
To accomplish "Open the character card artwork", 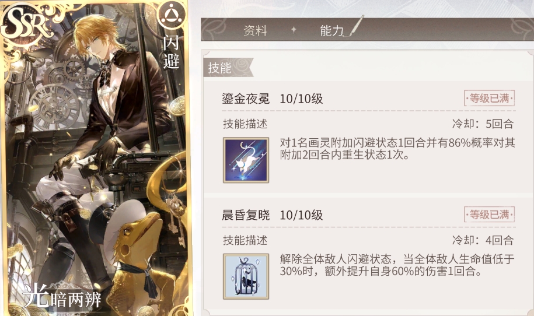I will pyautogui.click(x=95, y=158).
